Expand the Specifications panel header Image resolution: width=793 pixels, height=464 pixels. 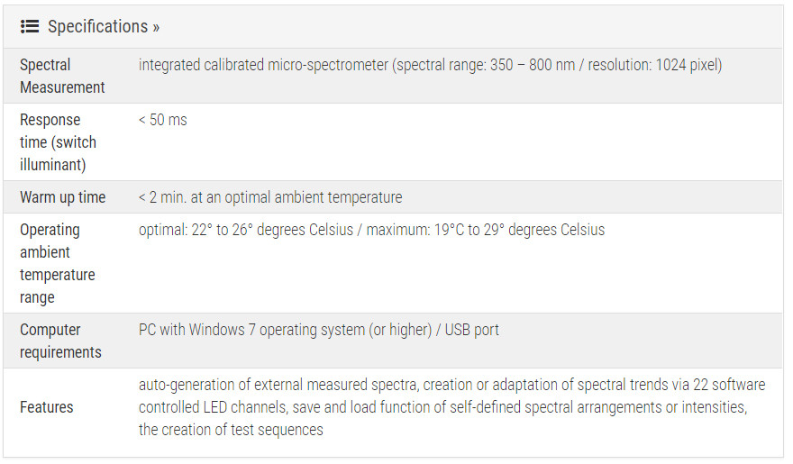97,26
